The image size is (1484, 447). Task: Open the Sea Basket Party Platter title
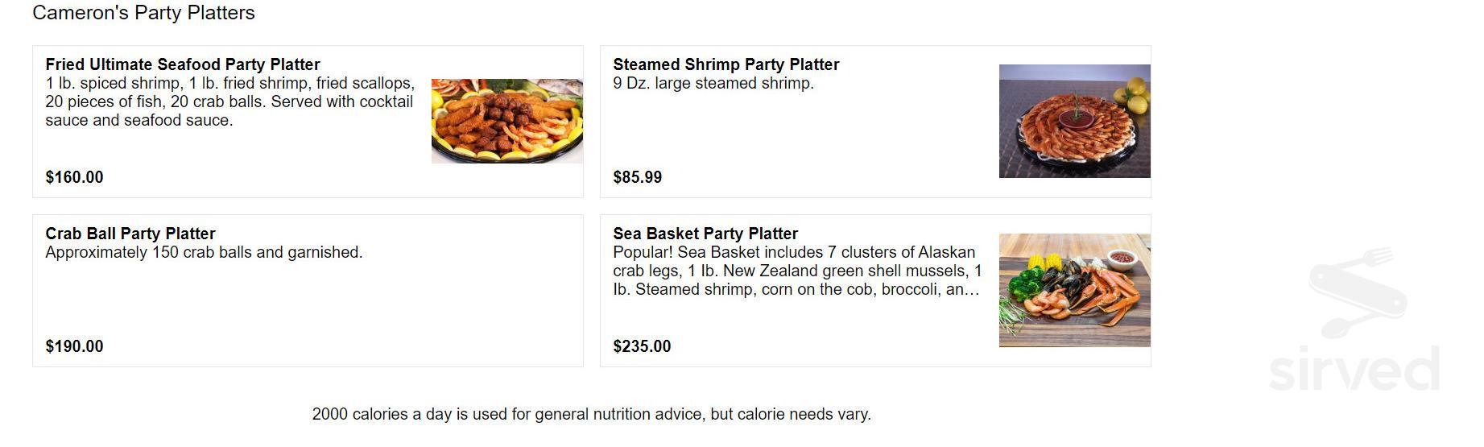705,234
